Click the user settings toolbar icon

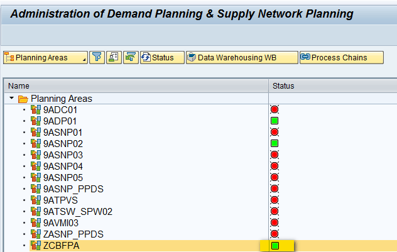(x=114, y=57)
